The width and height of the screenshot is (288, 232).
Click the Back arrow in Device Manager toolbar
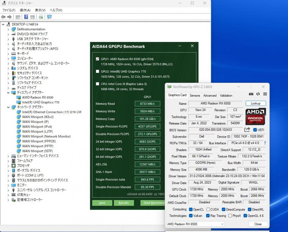tap(3, 17)
